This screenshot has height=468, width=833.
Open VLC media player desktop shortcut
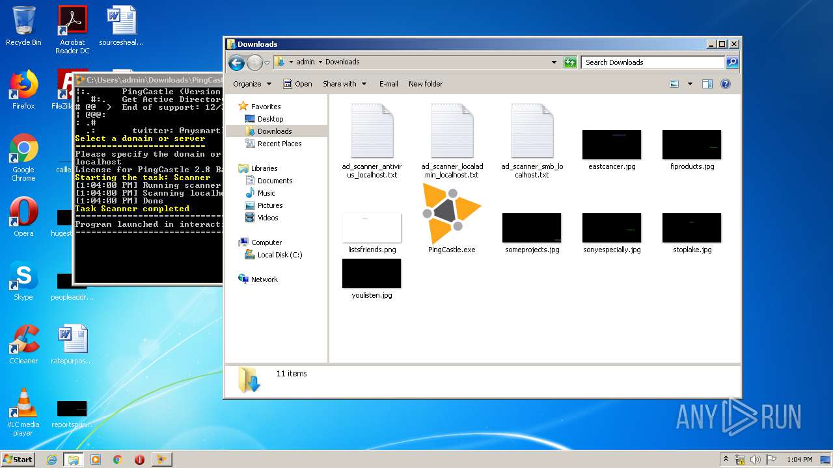23,412
